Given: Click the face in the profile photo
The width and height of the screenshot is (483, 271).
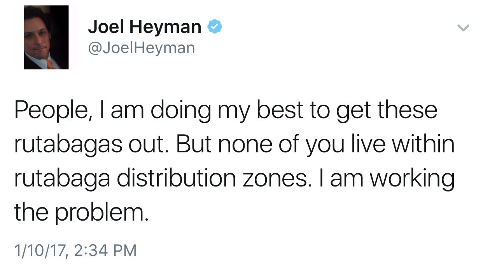Looking at the screenshot, I should pos(40,35).
